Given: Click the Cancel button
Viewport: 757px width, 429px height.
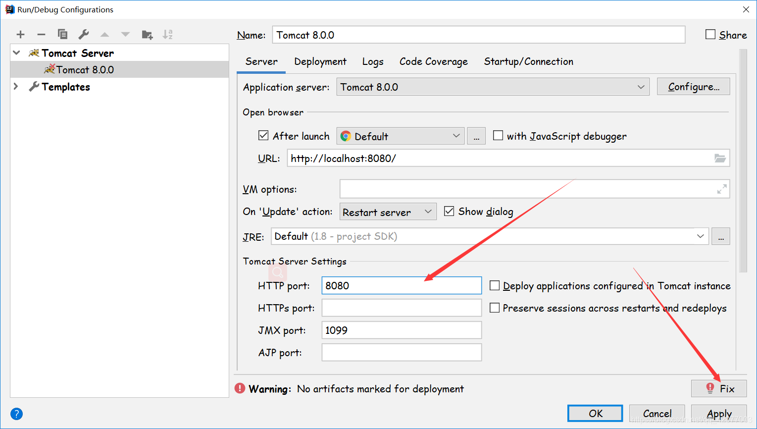Looking at the screenshot, I should pyautogui.click(x=657, y=413).
